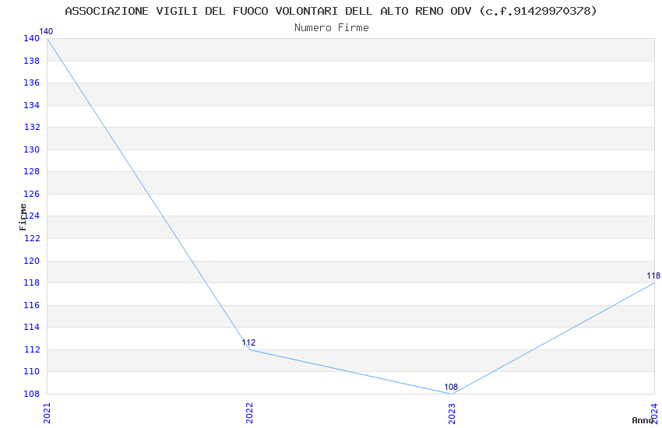Click the 122 y-axis tick label
Screen dimensions: 662x428
pos(31,238)
